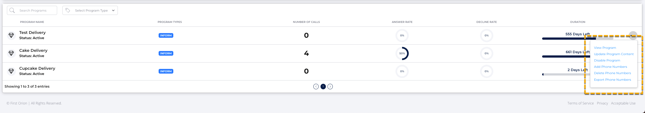
Task: Choose View Program from the context menu
Action: (605, 48)
